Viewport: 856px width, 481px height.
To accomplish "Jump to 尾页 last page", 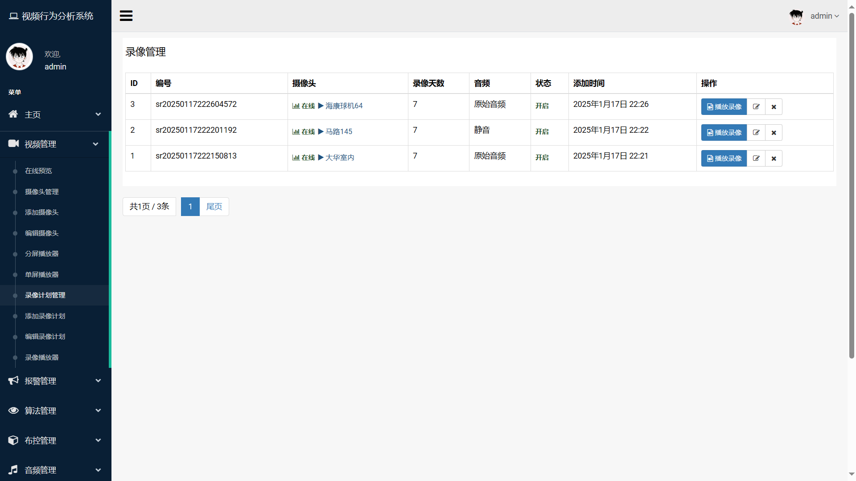I will point(214,207).
